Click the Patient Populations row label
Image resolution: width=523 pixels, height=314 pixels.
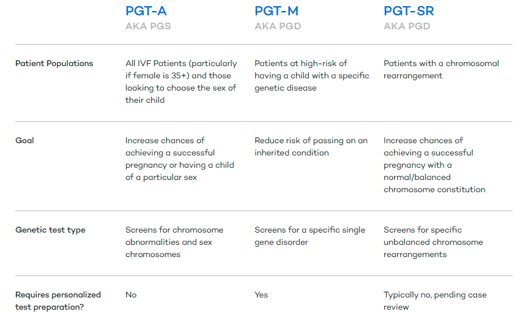pos(54,64)
